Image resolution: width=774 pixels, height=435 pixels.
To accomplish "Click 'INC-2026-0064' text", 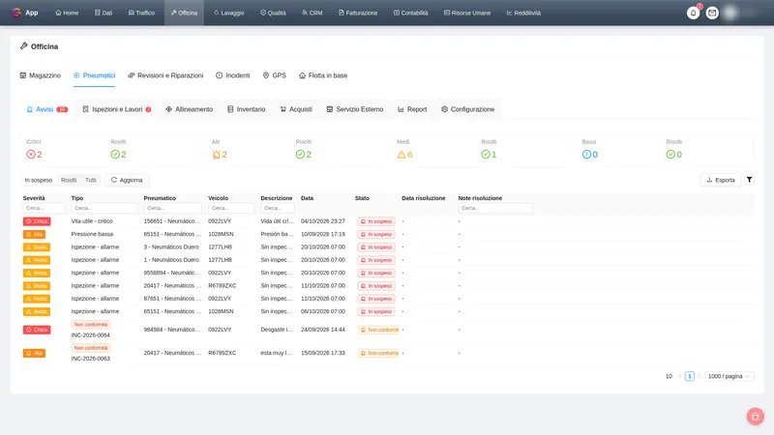I will click(90, 335).
